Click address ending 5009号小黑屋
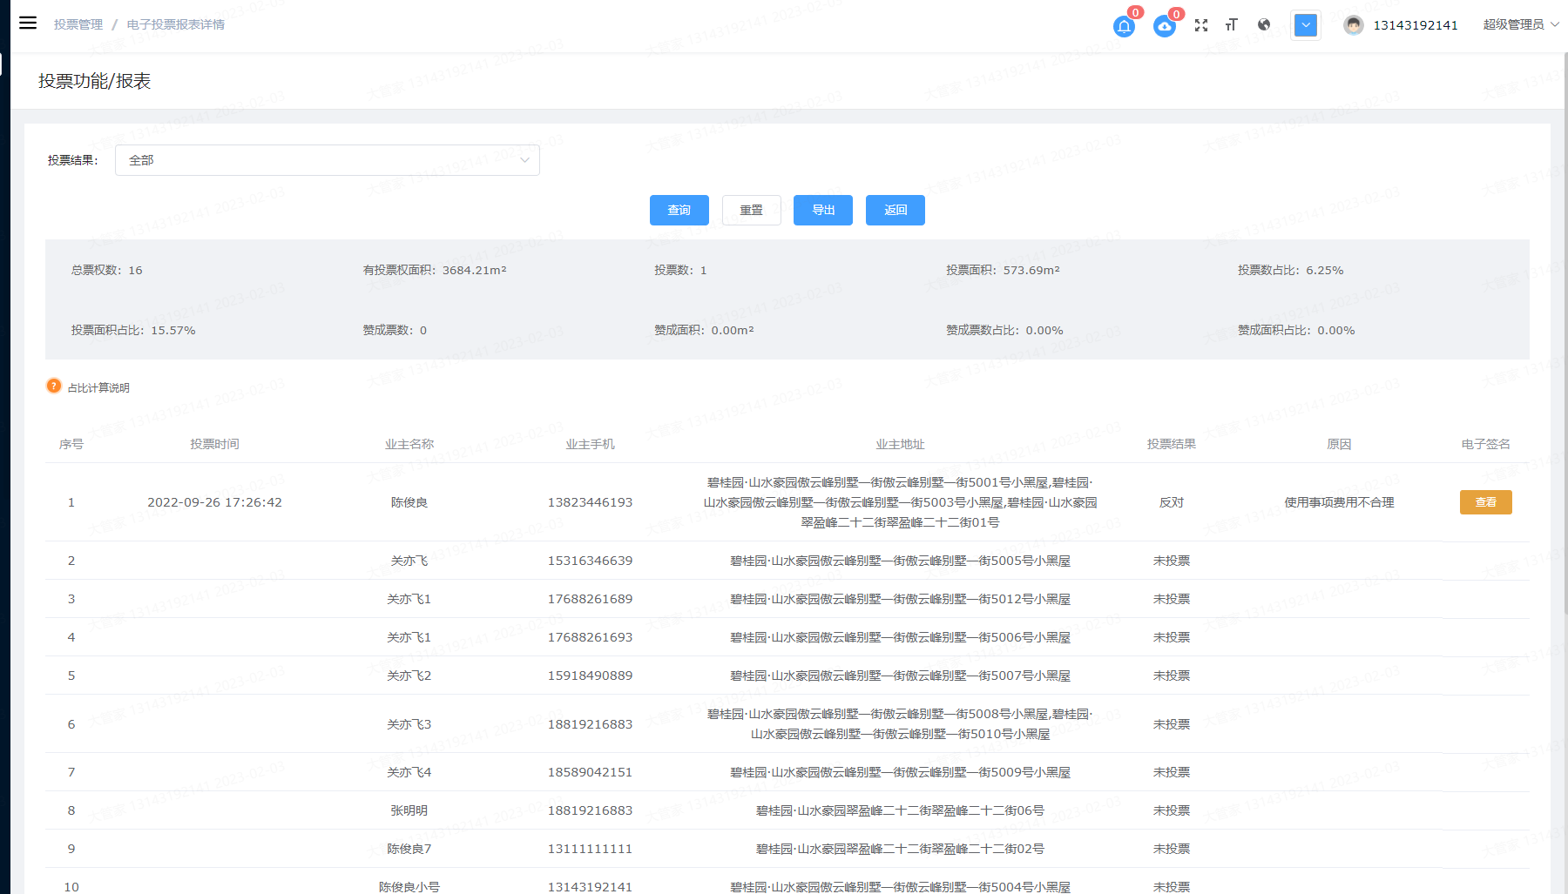This screenshot has width=1568, height=894. tap(901, 772)
